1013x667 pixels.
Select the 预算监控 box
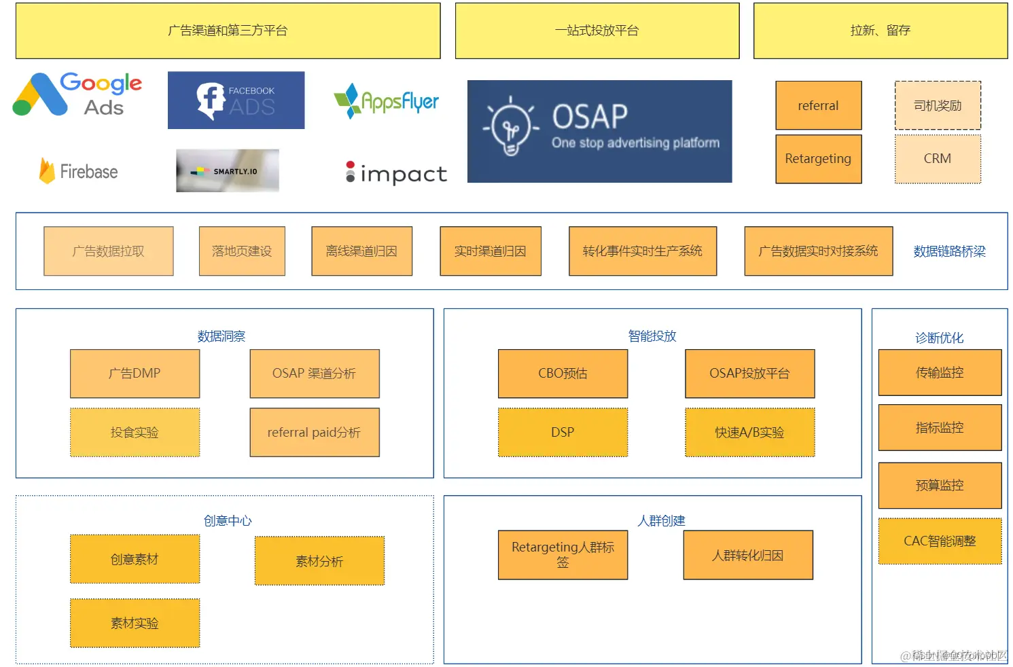click(x=940, y=486)
